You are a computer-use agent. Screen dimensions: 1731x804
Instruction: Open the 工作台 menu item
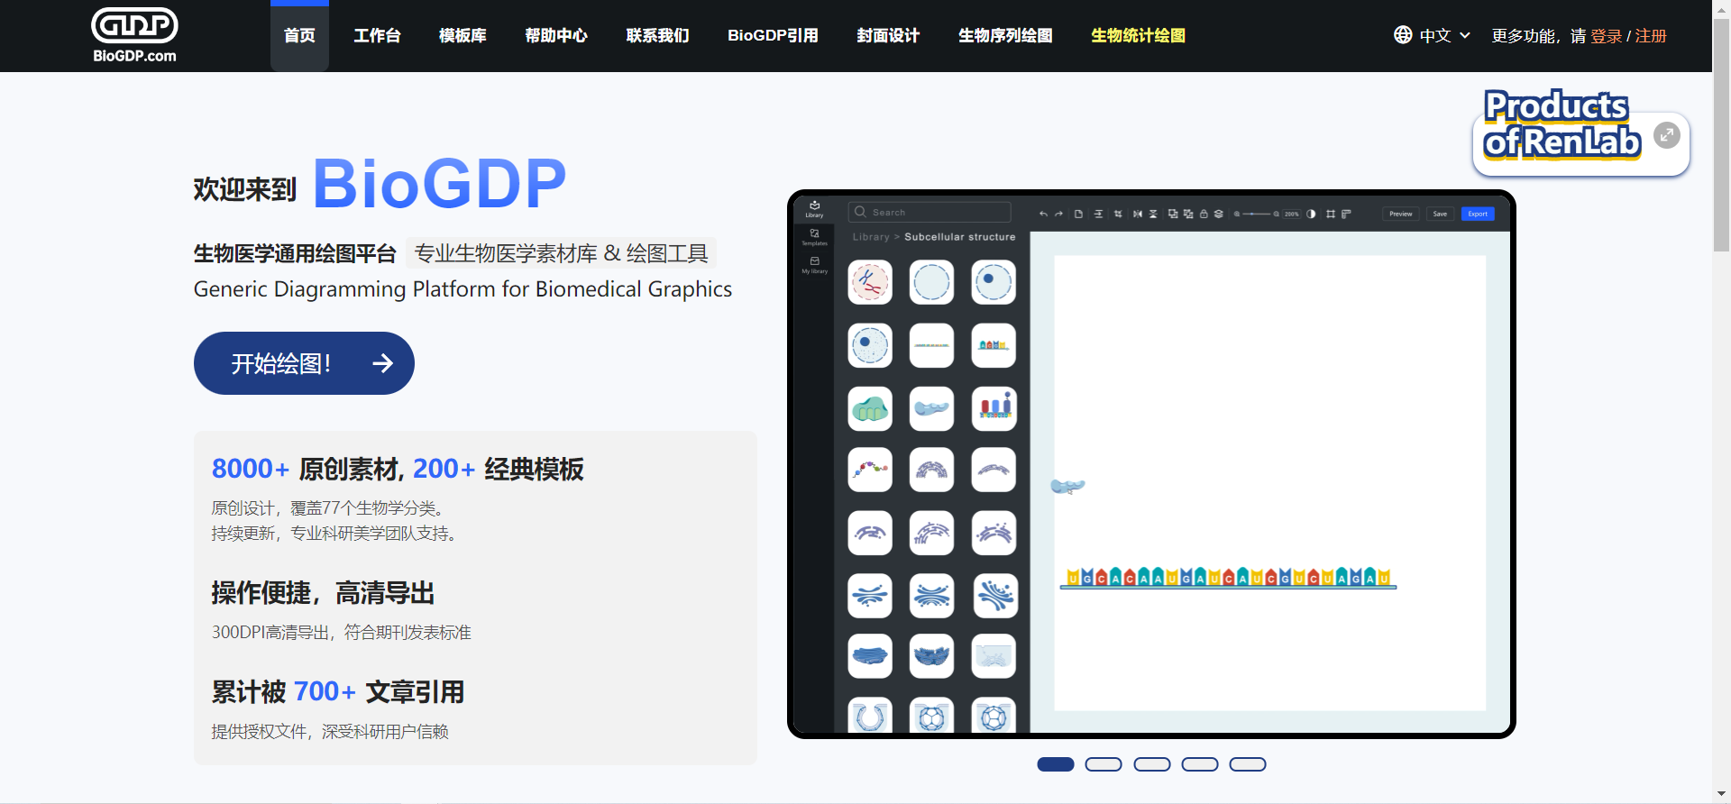click(x=377, y=36)
